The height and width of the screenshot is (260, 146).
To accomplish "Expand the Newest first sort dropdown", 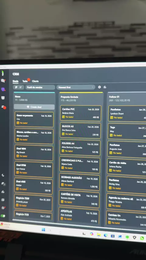I will [76, 87].
